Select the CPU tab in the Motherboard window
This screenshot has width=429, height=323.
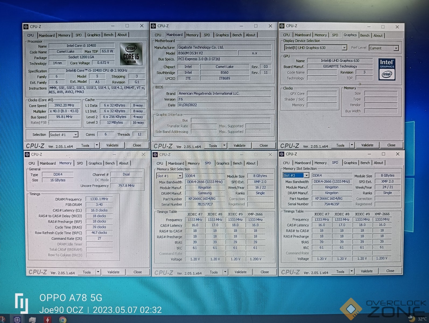tap(158, 35)
